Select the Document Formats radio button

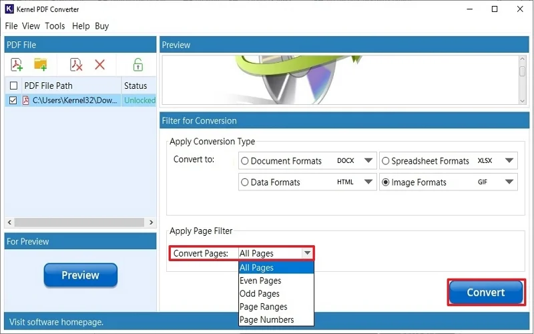[244, 161]
